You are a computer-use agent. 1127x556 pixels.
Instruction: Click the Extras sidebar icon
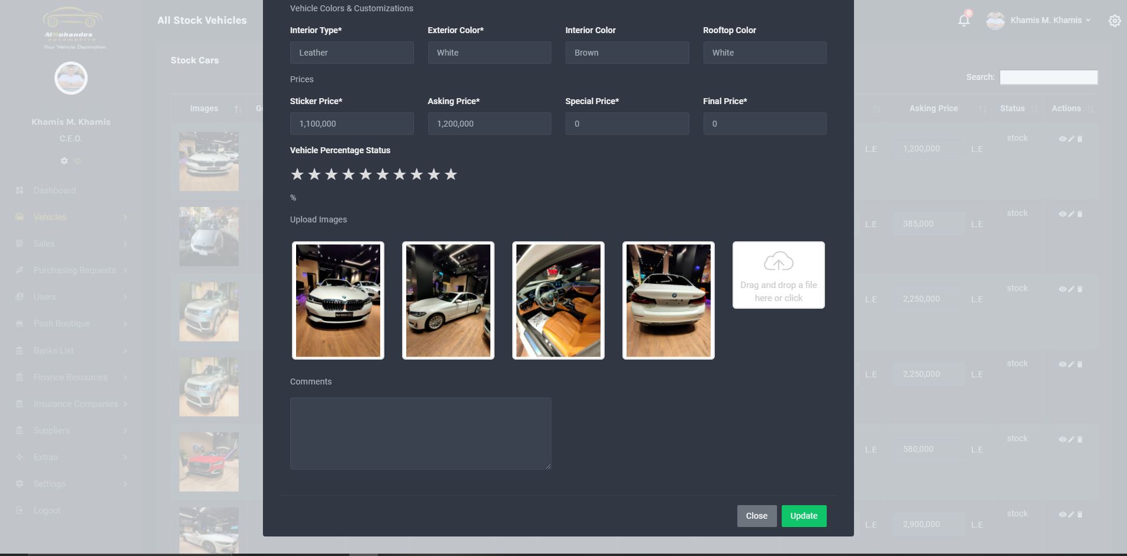pyautogui.click(x=20, y=457)
